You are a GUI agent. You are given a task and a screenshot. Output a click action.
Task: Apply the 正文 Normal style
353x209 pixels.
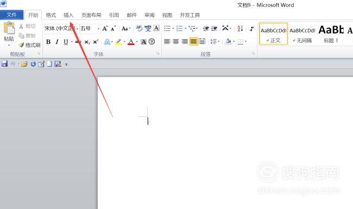(273, 34)
